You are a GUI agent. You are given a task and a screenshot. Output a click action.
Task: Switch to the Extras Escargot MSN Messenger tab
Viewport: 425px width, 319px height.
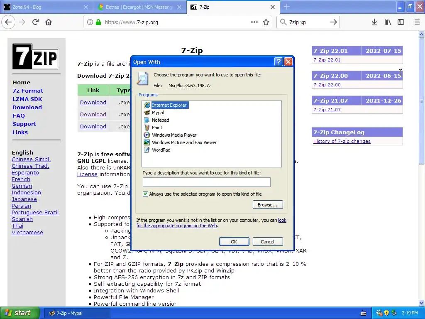click(x=139, y=7)
